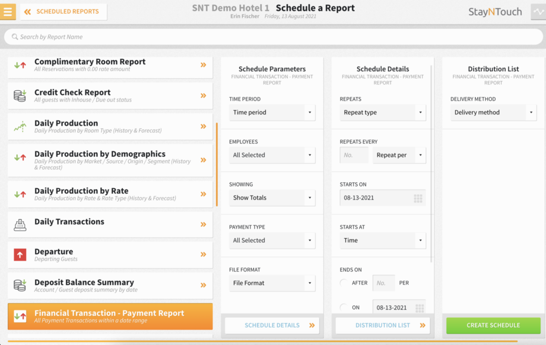Image resolution: width=546 pixels, height=345 pixels.
Task: Click the Schedule Details button
Action: [272, 325]
